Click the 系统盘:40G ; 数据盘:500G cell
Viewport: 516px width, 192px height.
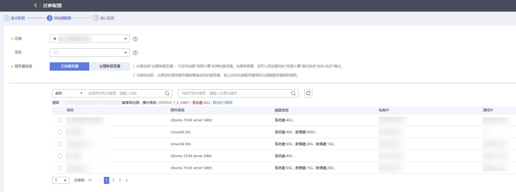296,132
